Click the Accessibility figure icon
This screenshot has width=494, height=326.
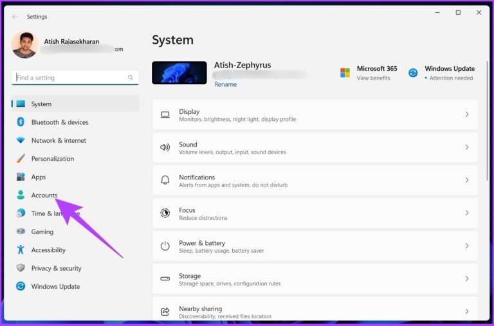[21, 249]
